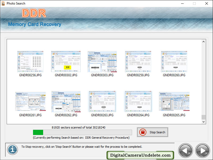Click the DDR logo in header
The image size is (213, 160).
pyautogui.click(x=34, y=13)
